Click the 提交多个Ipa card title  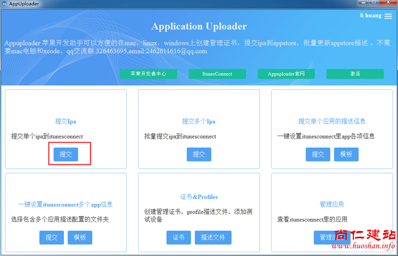[199, 121]
